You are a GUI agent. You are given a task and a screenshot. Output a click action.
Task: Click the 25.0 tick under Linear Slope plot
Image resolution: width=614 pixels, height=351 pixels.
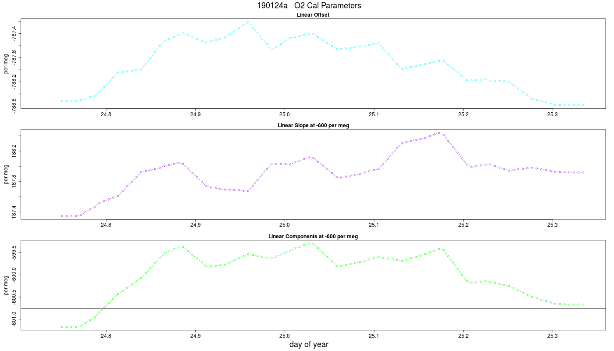(285, 226)
